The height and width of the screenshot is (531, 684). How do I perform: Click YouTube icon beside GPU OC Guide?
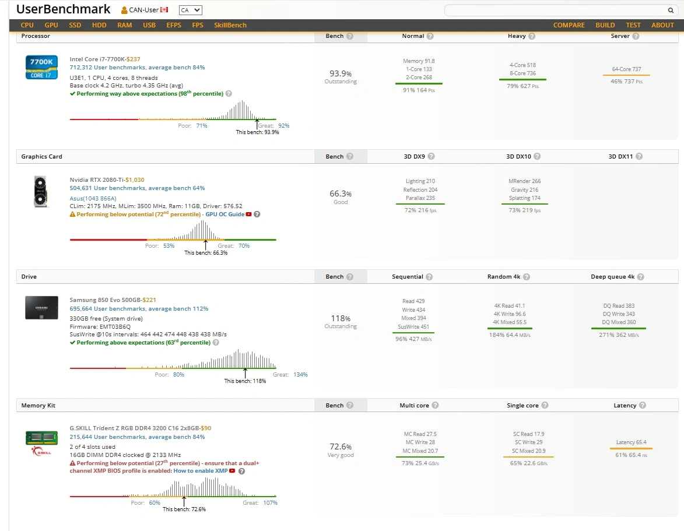click(x=248, y=214)
